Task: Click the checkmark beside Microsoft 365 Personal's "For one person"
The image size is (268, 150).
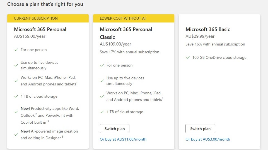Action: click(16, 50)
